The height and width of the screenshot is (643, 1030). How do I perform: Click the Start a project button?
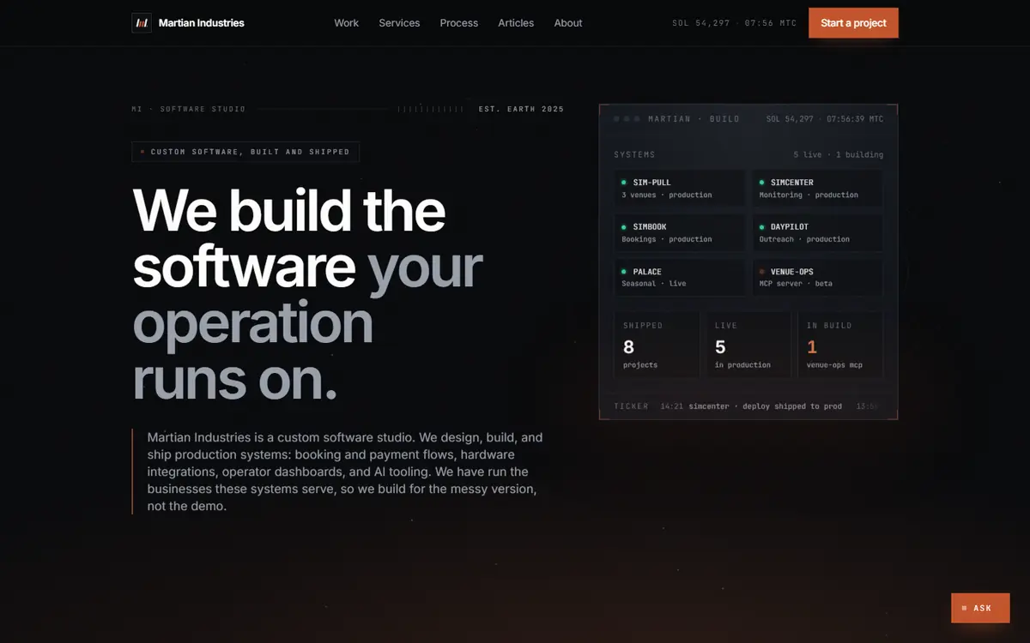pyautogui.click(x=853, y=23)
